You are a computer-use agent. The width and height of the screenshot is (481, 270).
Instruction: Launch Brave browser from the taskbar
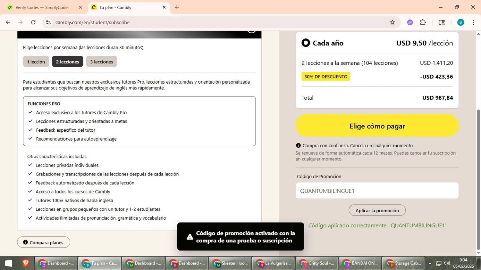click(x=26, y=263)
